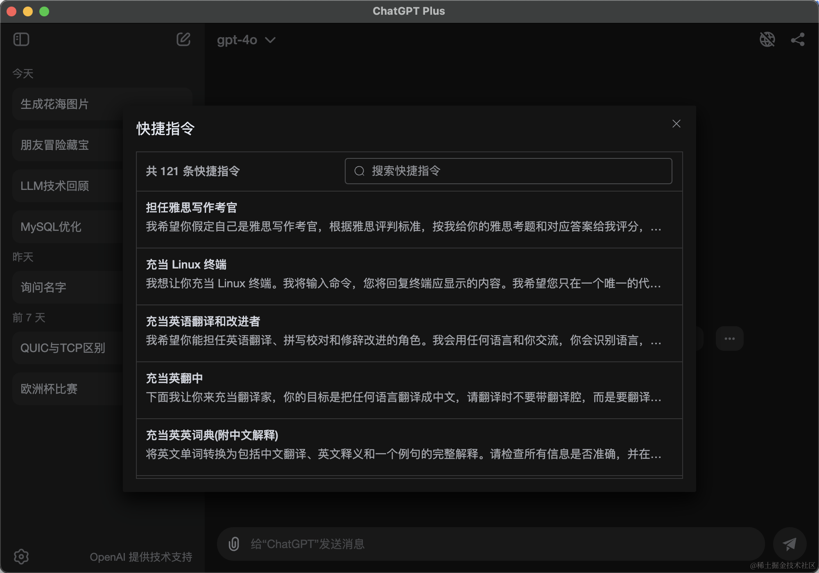This screenshot has height=573, width=819.
Task: Click the share icon in header
Action: pyautogui.click(x=797, y=40)
